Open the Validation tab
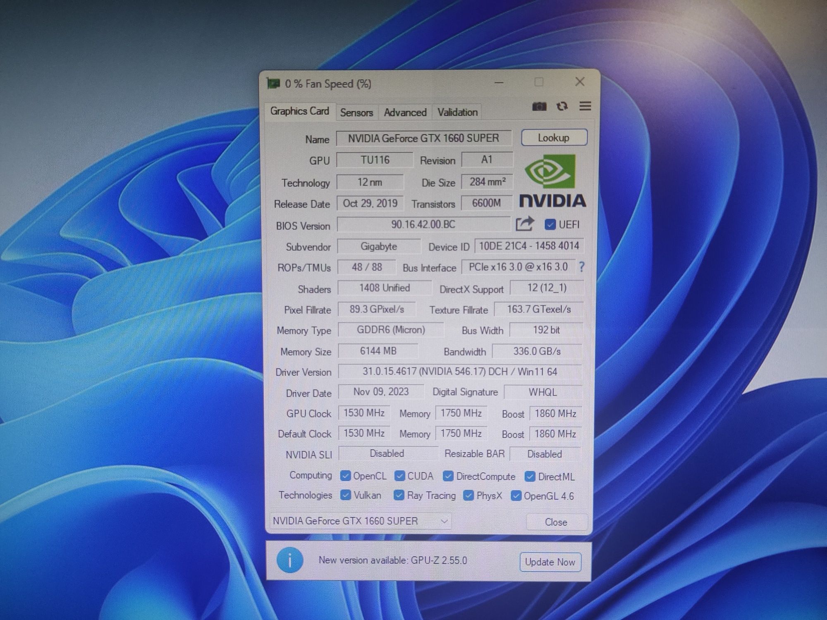The image size is (827, 620). [x=457, y=112]
